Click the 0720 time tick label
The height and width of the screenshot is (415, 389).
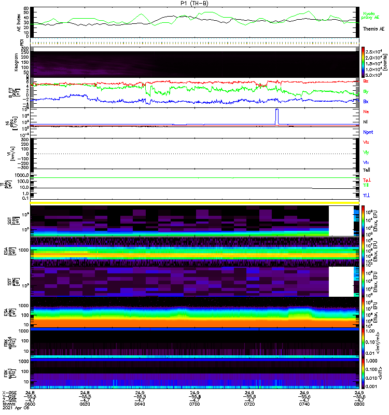[x=249, y=404]
